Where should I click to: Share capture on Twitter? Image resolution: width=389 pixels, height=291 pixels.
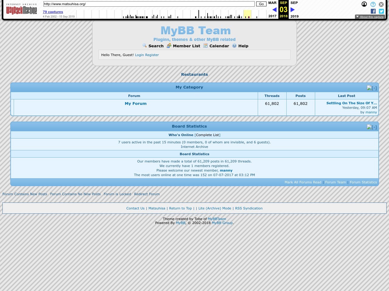tap(381, 11)
